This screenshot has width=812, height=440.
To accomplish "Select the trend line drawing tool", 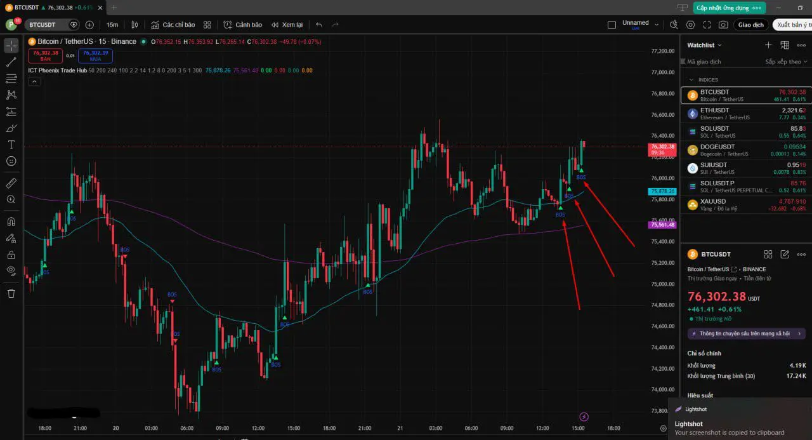I will click(x=11, y=62).
